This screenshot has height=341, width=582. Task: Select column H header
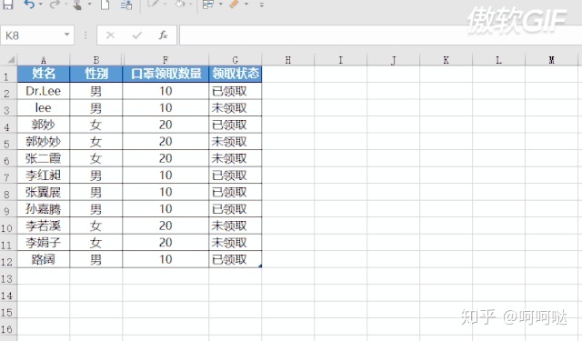click(288, 60)
